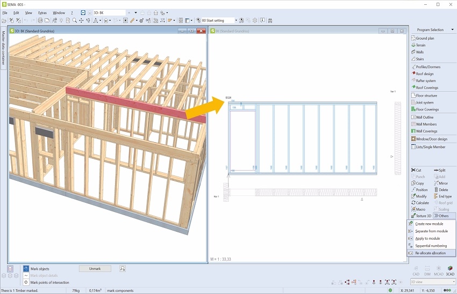Select Stairs program
457x294 pixels.
418,59
